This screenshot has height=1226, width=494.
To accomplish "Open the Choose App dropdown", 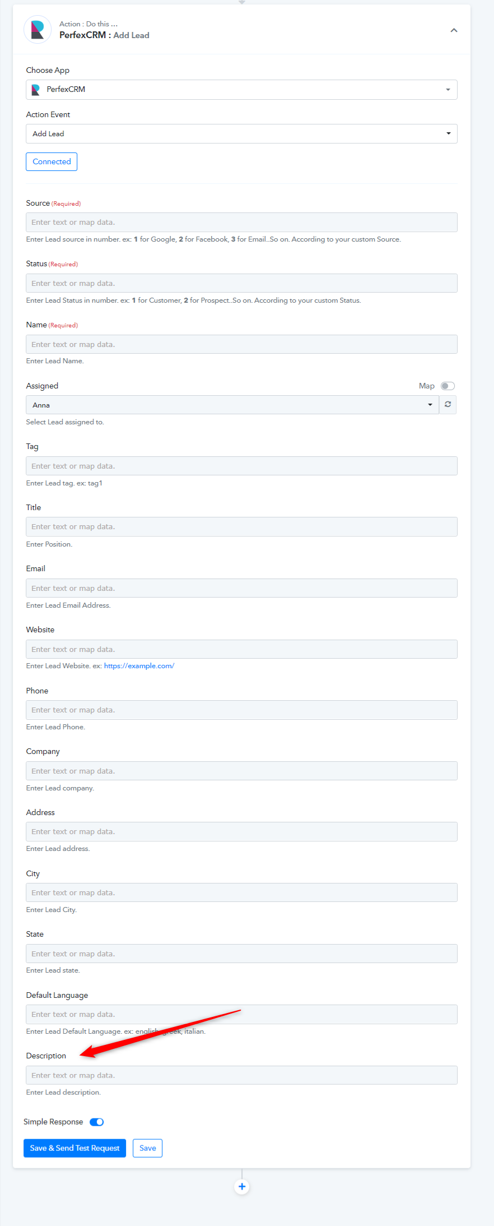I will pyautogui.click(x=241, y=90).
